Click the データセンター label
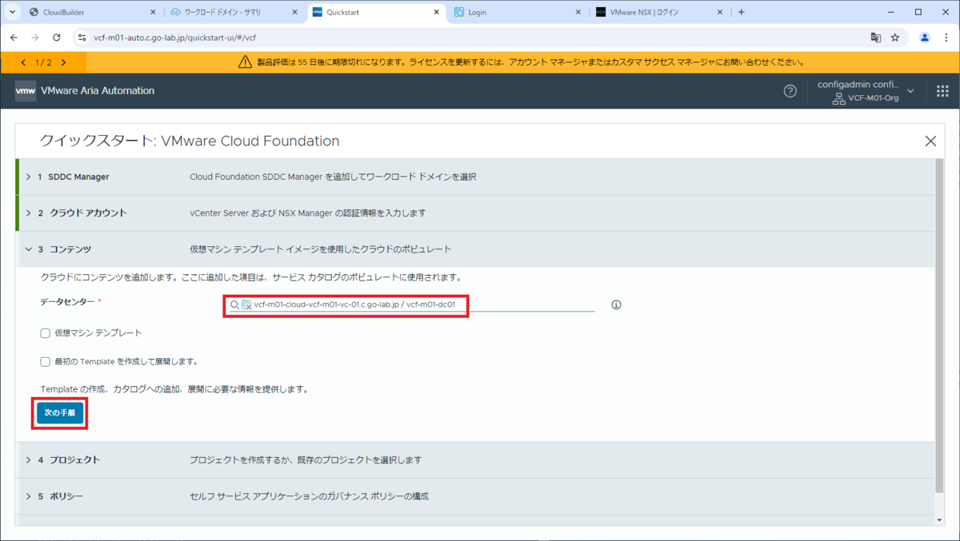The width and height of the screenshot is (960, 541). [67, 301]
